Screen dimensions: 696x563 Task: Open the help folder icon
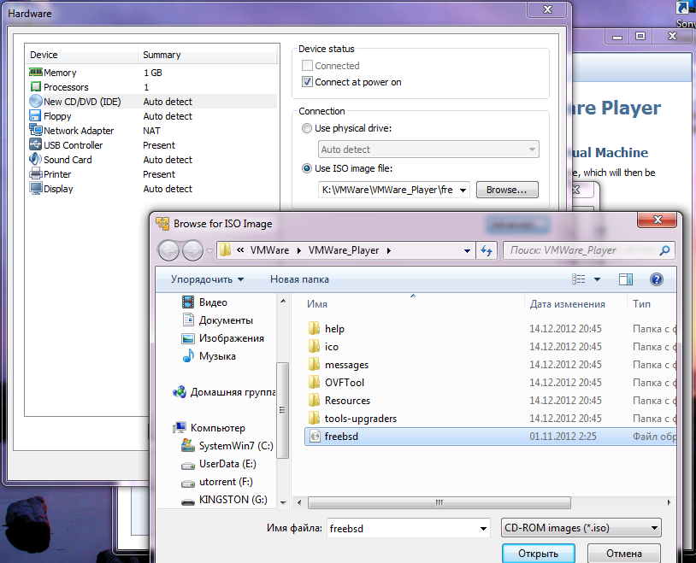coord(314,328)
